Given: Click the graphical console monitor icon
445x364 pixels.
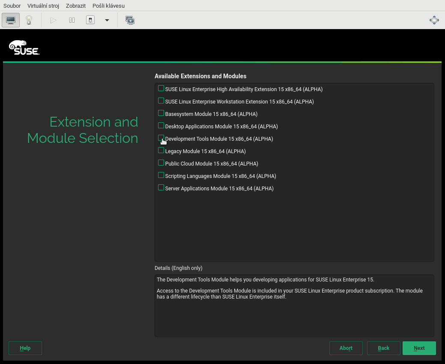Looking at the screenshot, I should 11,20.
